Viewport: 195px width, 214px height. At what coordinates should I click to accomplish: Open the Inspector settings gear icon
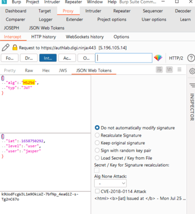[x=192, y=71]
